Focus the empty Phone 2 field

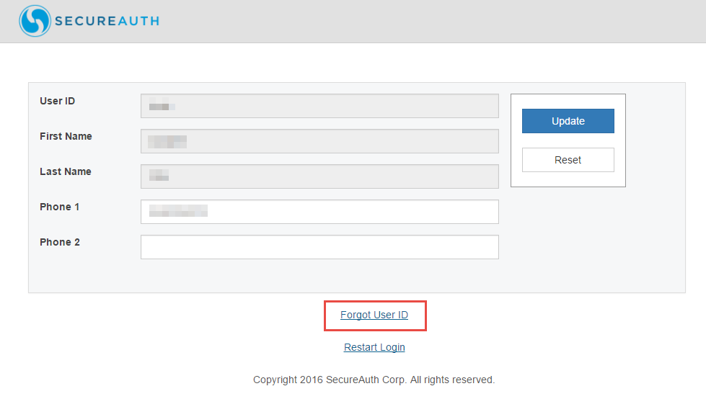tap(319, 247)
